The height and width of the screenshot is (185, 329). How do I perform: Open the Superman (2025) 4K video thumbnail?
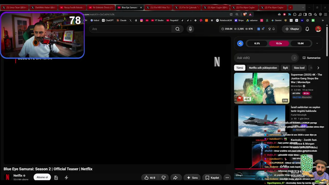[262, 88]
